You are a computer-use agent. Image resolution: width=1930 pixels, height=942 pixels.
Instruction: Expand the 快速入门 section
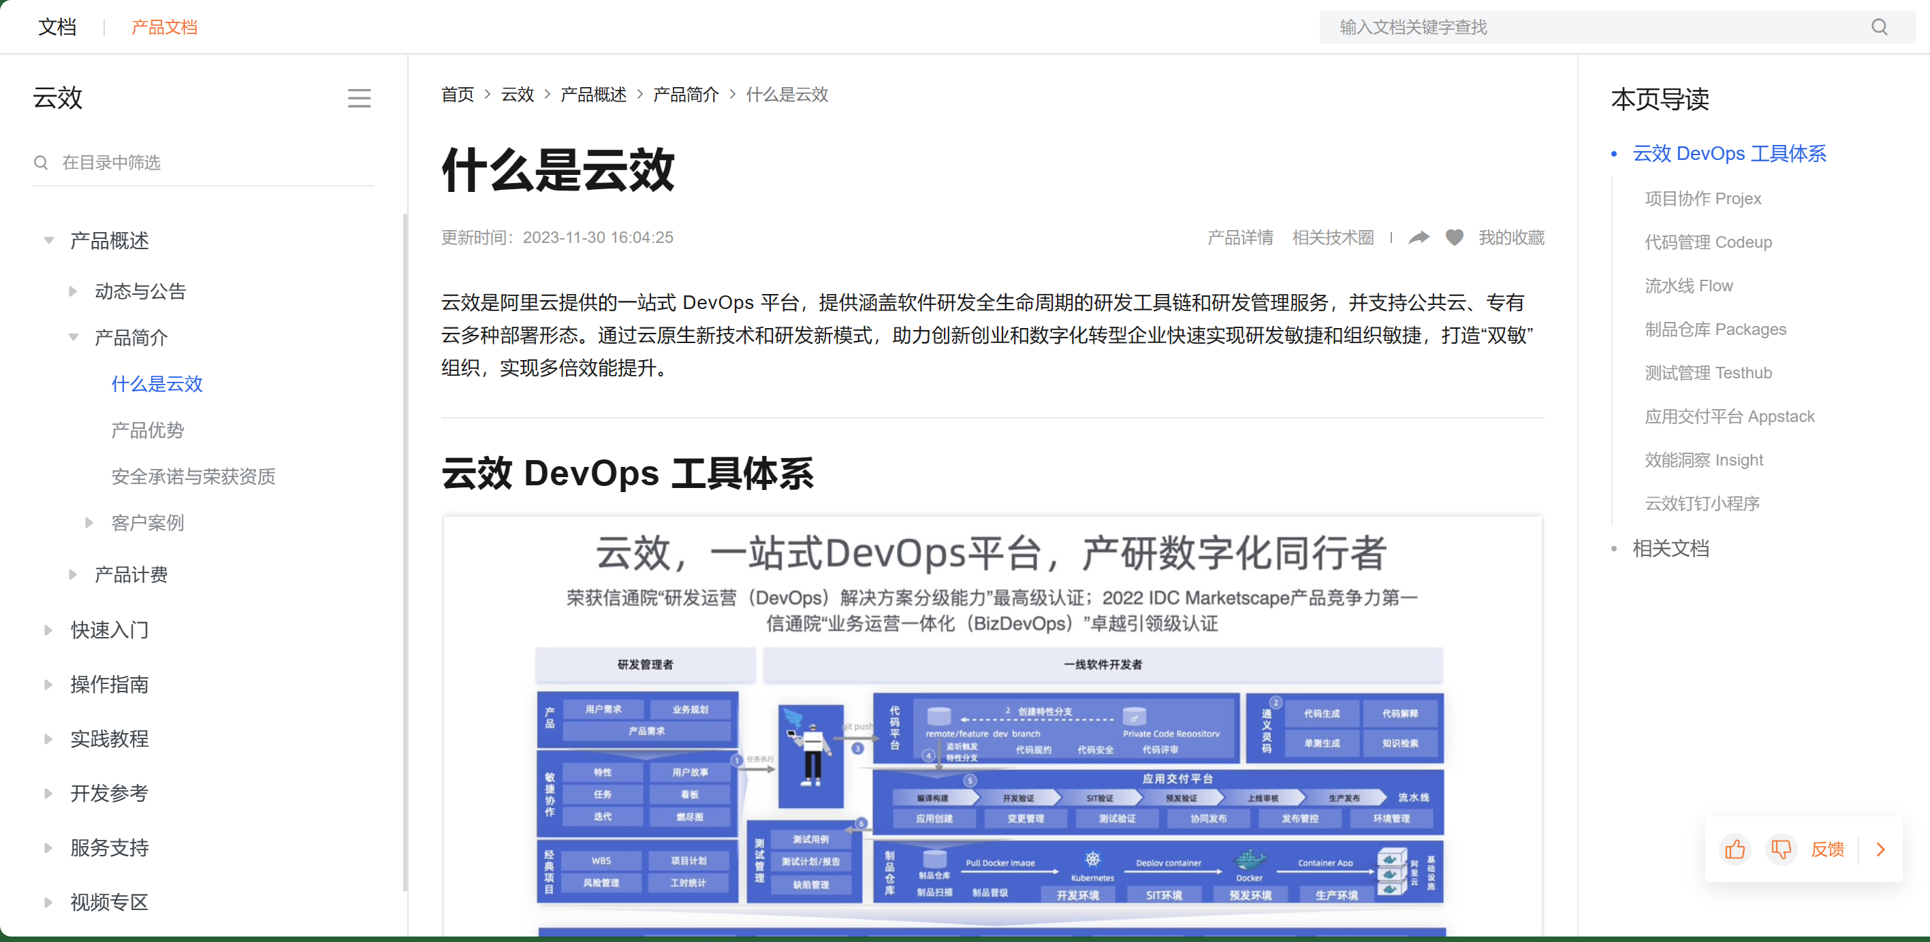pyautogui.click(x=49, y=630)
